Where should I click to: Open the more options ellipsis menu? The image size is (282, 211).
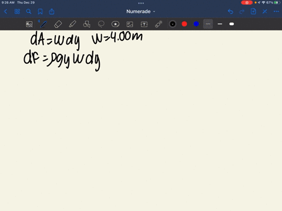pos(276,12)
